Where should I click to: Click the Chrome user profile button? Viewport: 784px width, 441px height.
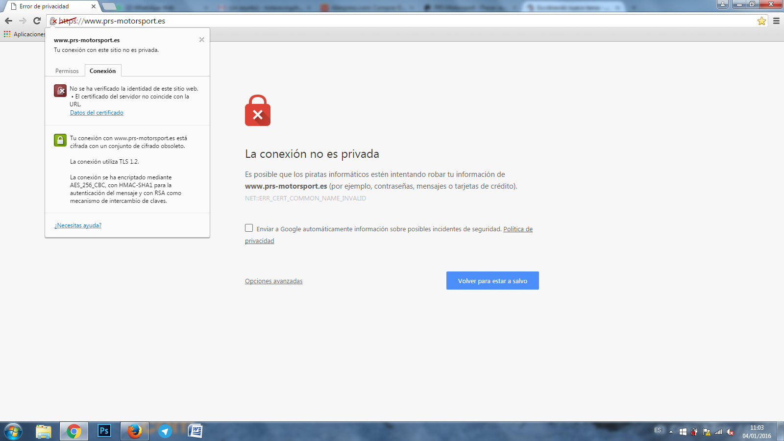coord(723,4)
